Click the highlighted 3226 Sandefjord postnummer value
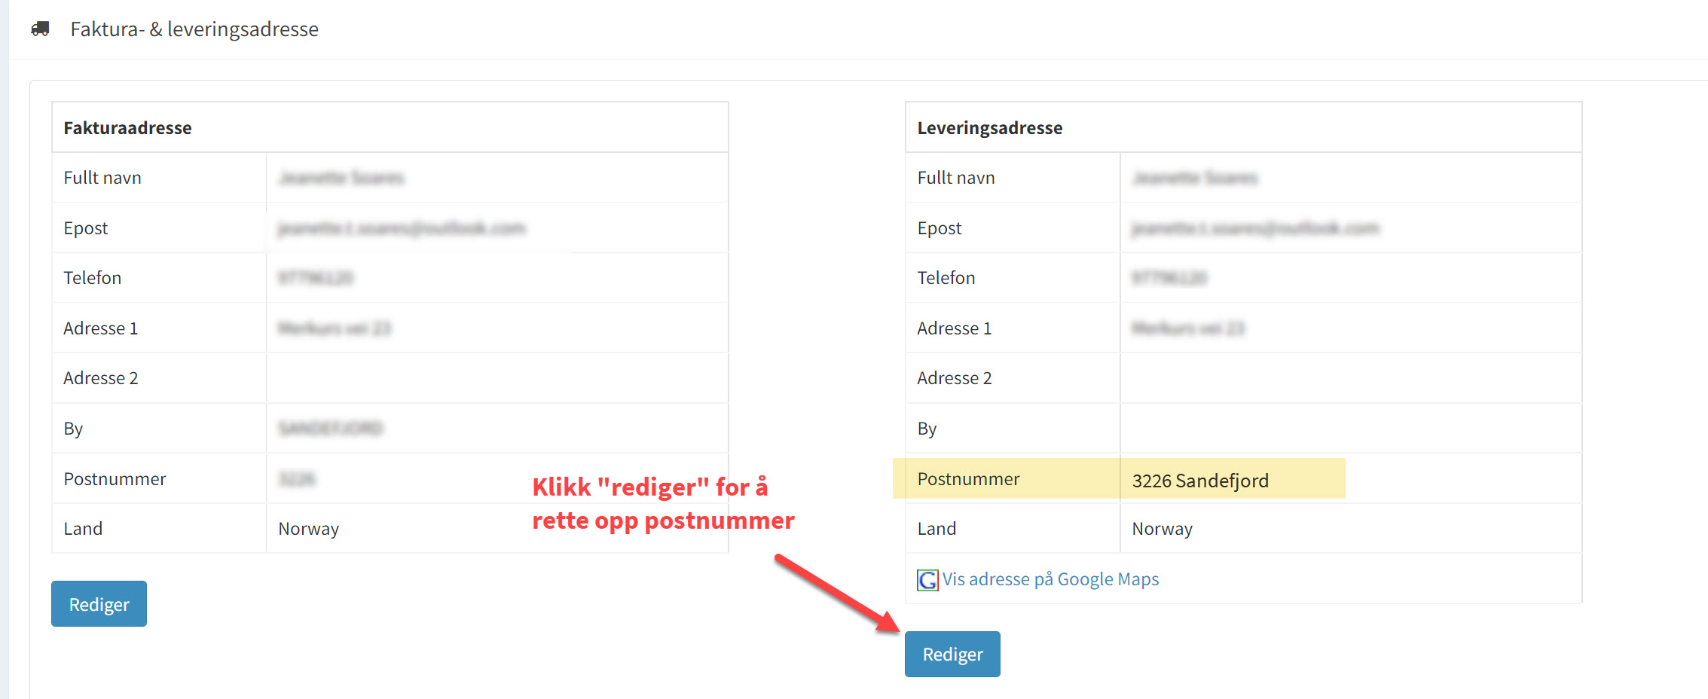1708x699 pixels. (x=1200, y=481)
